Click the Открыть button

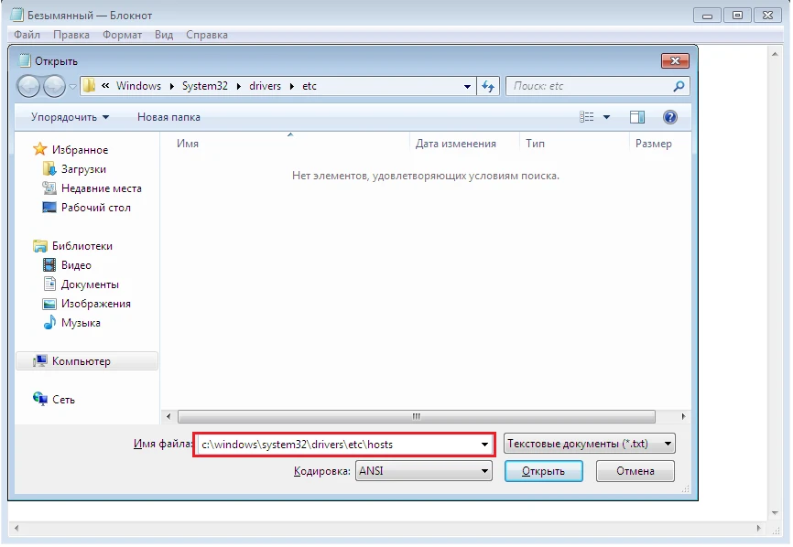542,471
